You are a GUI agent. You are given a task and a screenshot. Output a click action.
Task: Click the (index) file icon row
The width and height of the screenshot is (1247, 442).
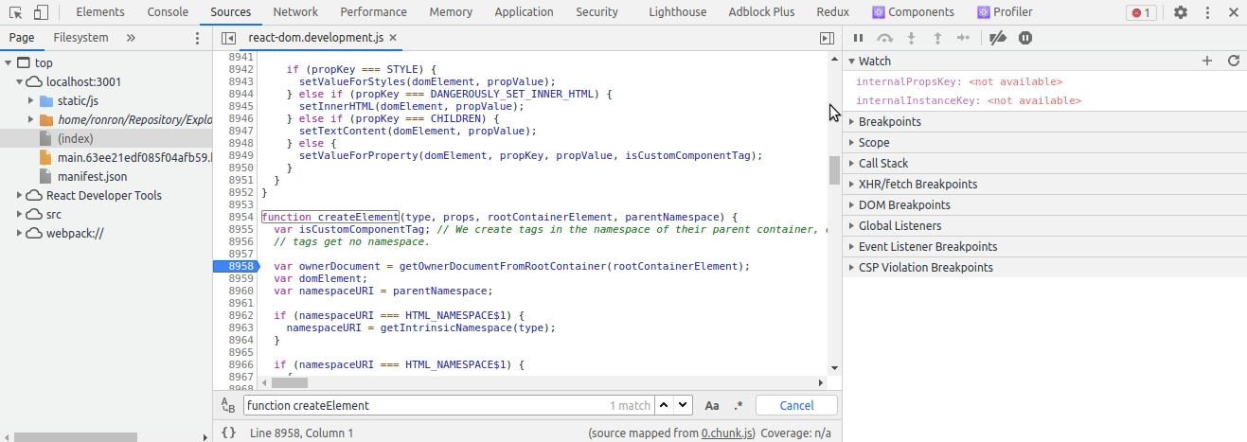(106, 138)
